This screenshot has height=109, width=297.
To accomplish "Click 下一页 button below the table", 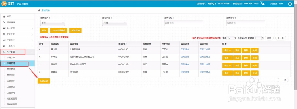I will point(283,80).
